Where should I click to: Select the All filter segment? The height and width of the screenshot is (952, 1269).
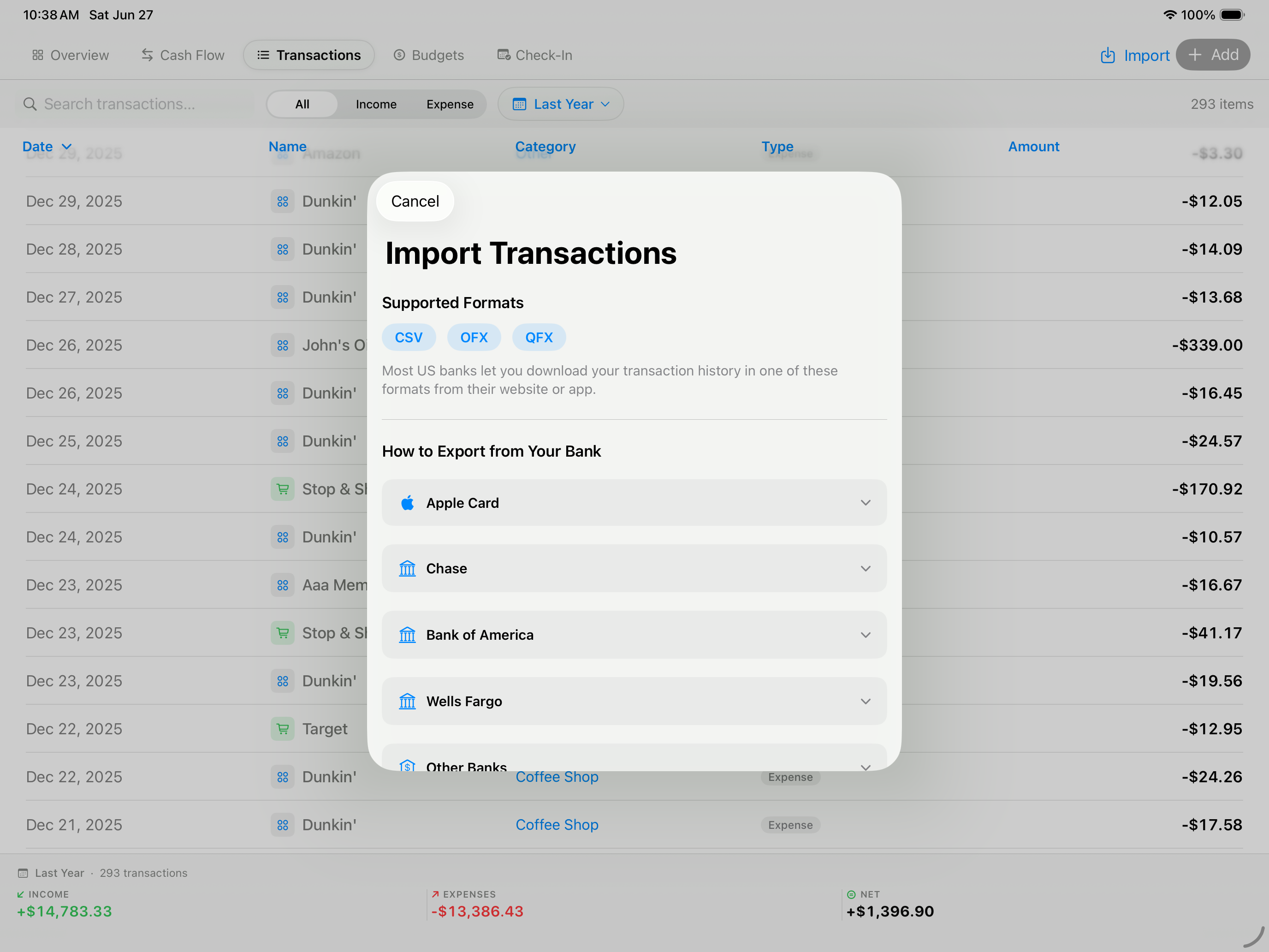(x=302, y=104)
